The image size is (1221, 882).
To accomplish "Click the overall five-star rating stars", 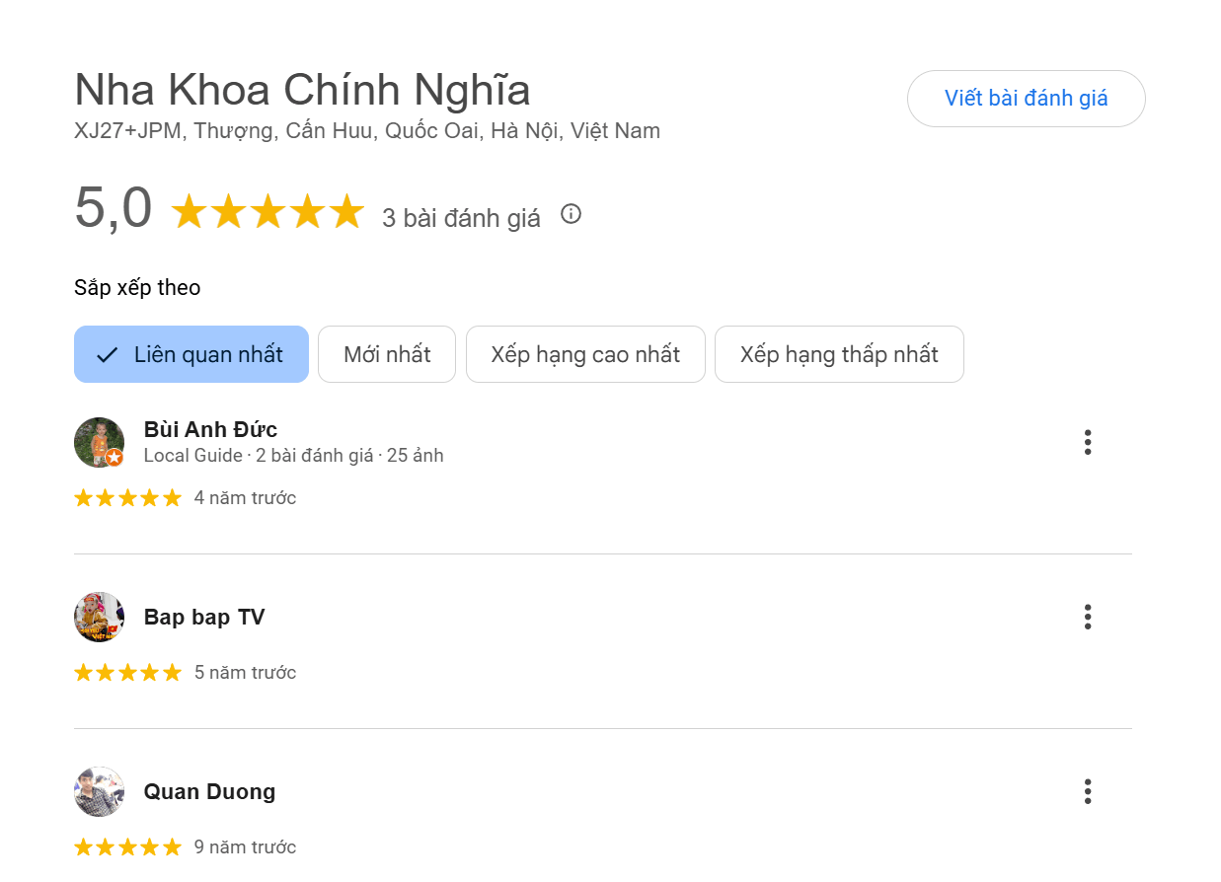I will pyautogui.click(x=267, y=212).
